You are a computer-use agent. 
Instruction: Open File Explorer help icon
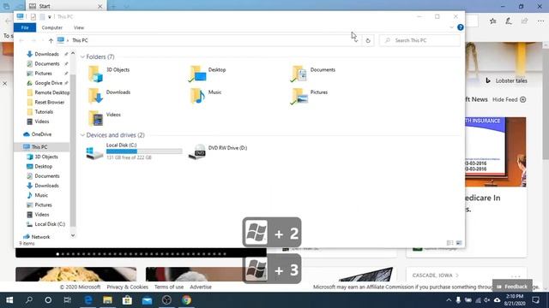tap(461, 27)
